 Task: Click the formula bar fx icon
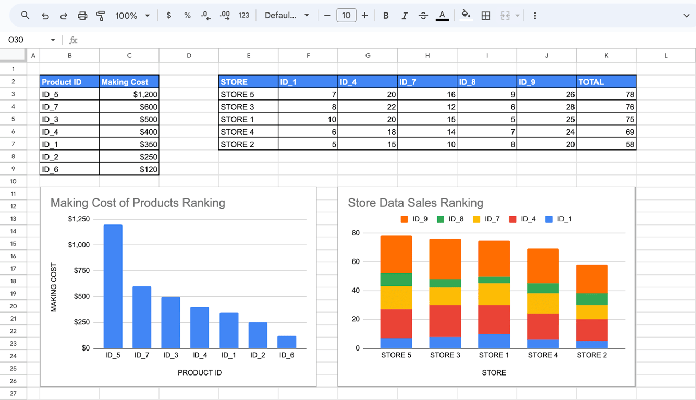pos(74,40)
